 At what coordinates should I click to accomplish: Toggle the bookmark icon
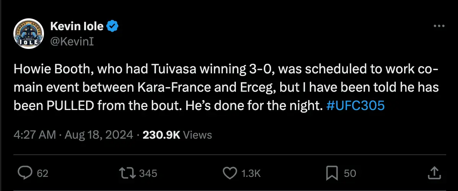331,173
